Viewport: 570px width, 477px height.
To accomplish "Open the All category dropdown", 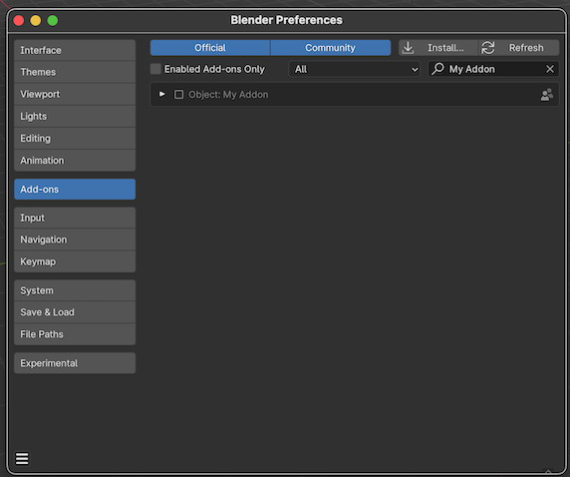I will tap(355, 69).
